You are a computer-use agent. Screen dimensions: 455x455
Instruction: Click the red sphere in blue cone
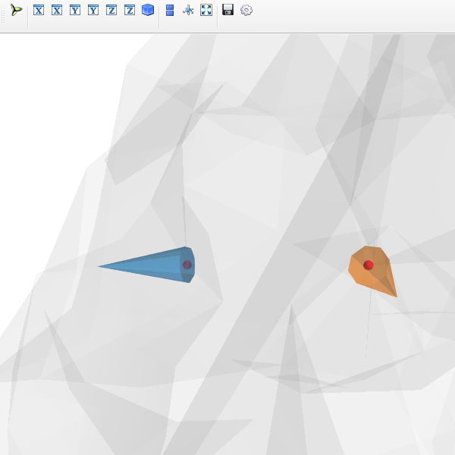coord(187,265)
